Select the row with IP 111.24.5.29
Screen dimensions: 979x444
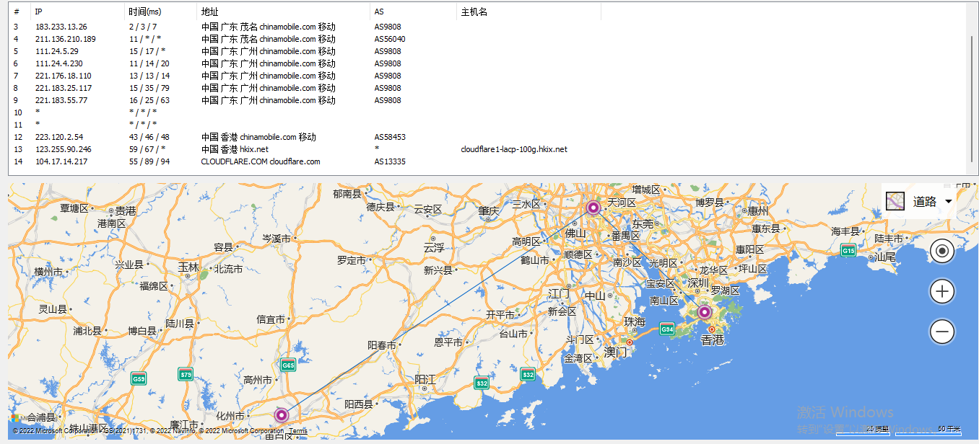[x=487, y=51]
